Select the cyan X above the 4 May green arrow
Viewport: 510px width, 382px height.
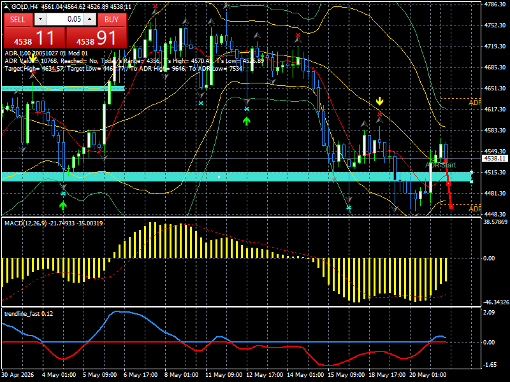click(63, 194)
